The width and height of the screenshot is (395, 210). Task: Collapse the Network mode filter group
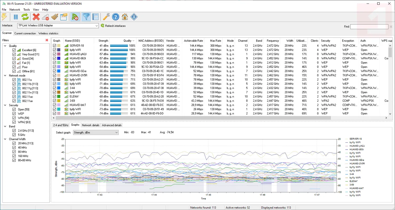[x=5, y=76]
